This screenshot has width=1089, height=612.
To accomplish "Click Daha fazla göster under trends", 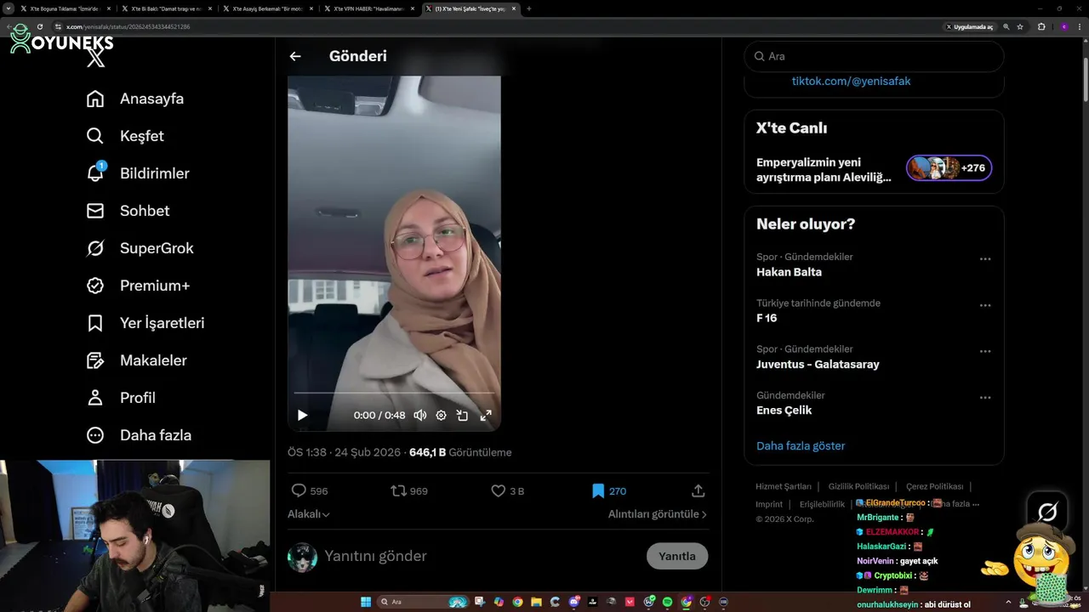I will (801, 445).
